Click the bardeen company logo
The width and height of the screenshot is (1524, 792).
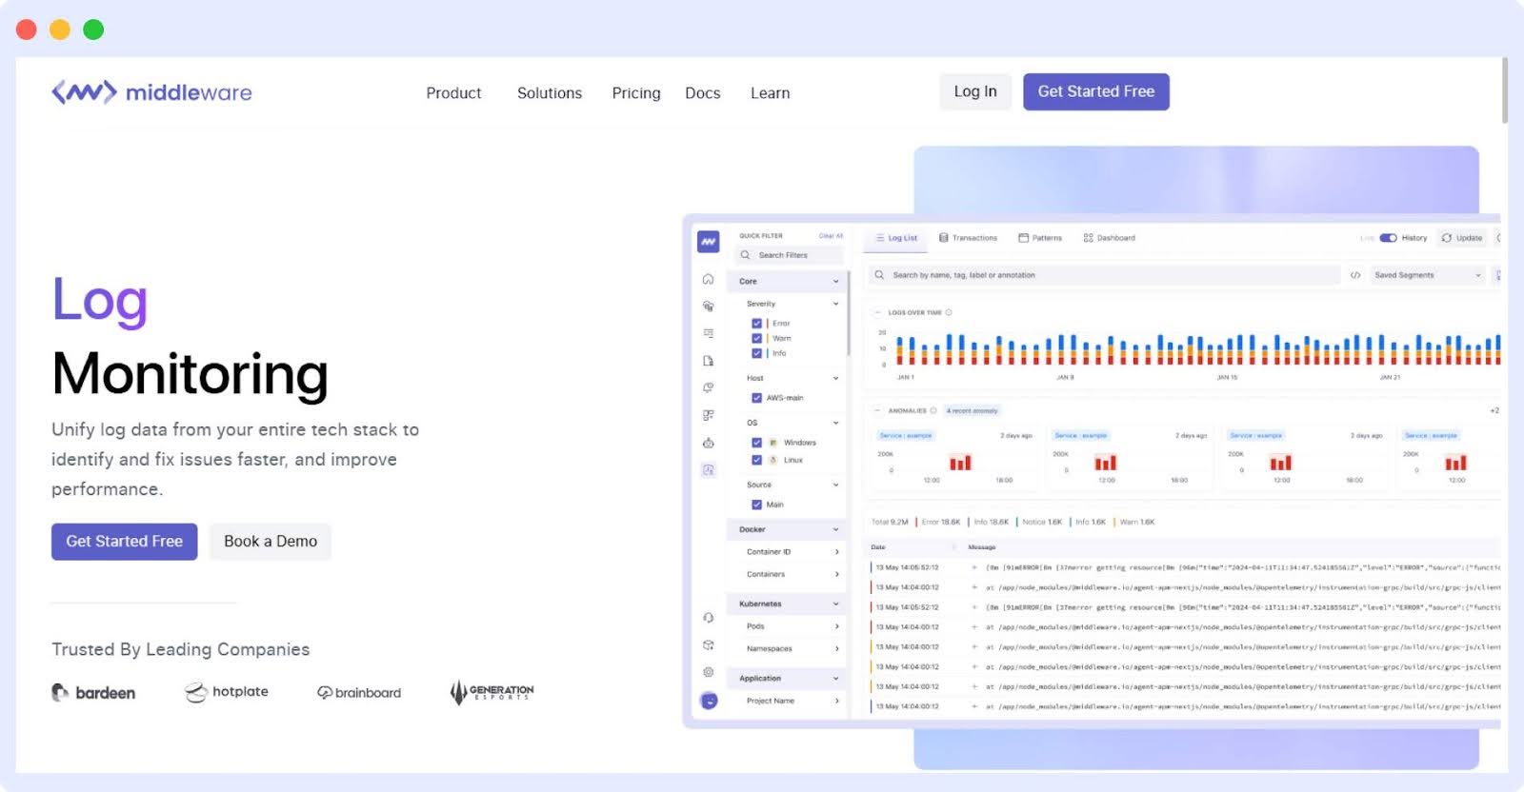coord(93,693)
